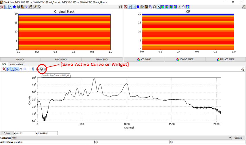Open the Calibration dropdown
This screenshot has height=145, width=246.
click(x=122, y=138)
